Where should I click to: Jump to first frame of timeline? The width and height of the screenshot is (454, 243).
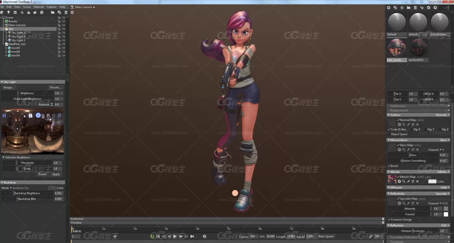pyautogui.click(x=158, y=237)
